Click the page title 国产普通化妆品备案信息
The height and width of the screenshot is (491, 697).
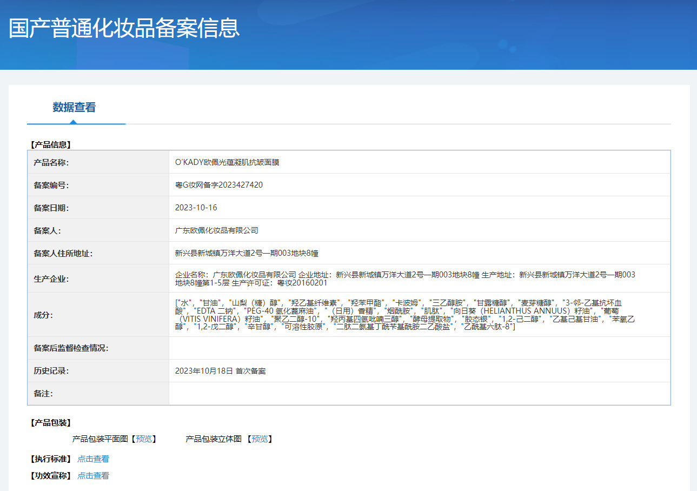click(124, 28)
